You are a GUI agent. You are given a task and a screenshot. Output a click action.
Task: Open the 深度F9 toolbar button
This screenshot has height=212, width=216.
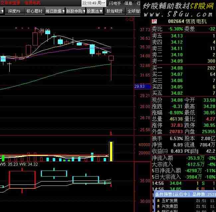14,11
